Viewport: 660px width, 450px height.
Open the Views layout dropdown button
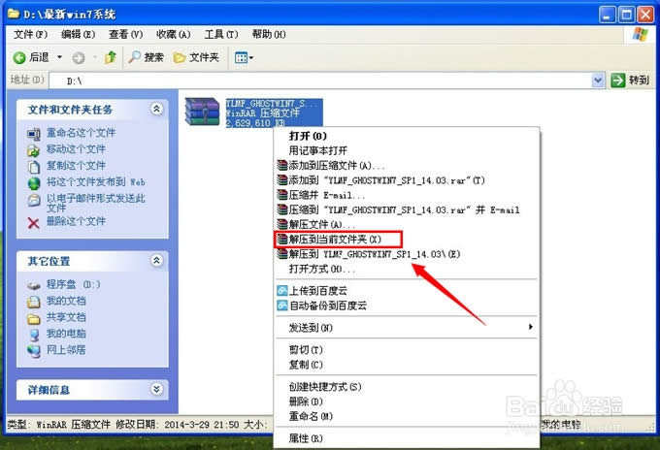pos(244,57)
